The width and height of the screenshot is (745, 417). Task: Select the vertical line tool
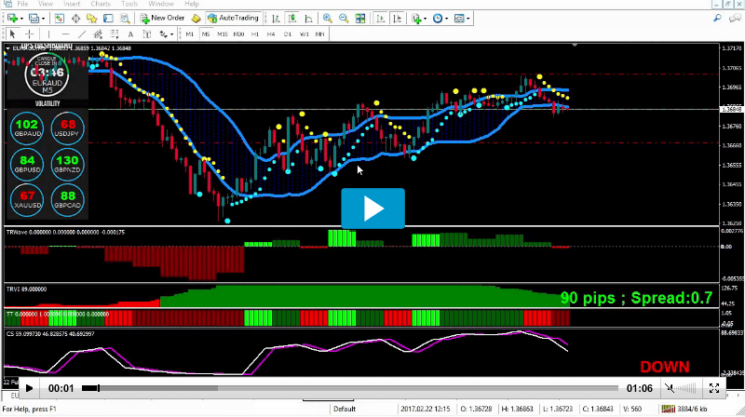[48, 34]
